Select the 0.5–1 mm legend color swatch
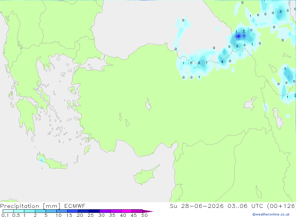Screen dimensions: 296x217 19,211
